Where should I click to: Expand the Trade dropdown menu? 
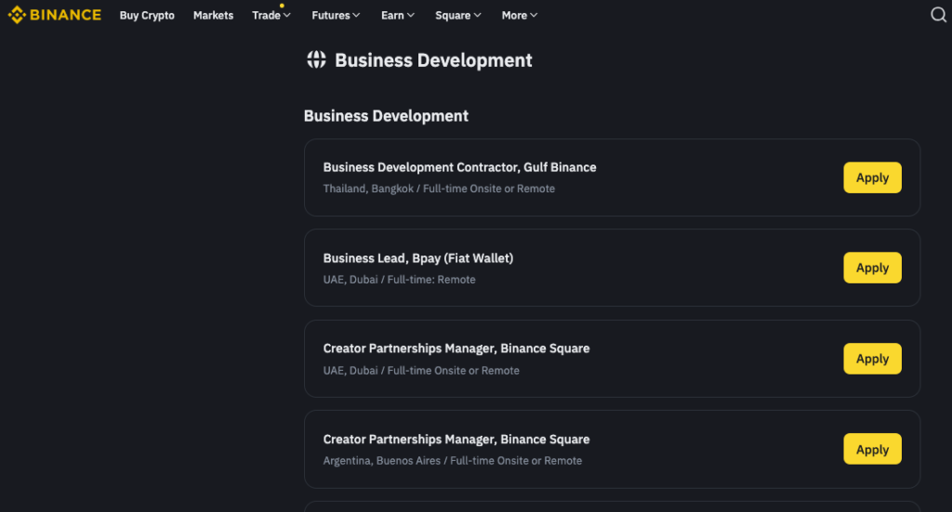[x=271, y=16]
